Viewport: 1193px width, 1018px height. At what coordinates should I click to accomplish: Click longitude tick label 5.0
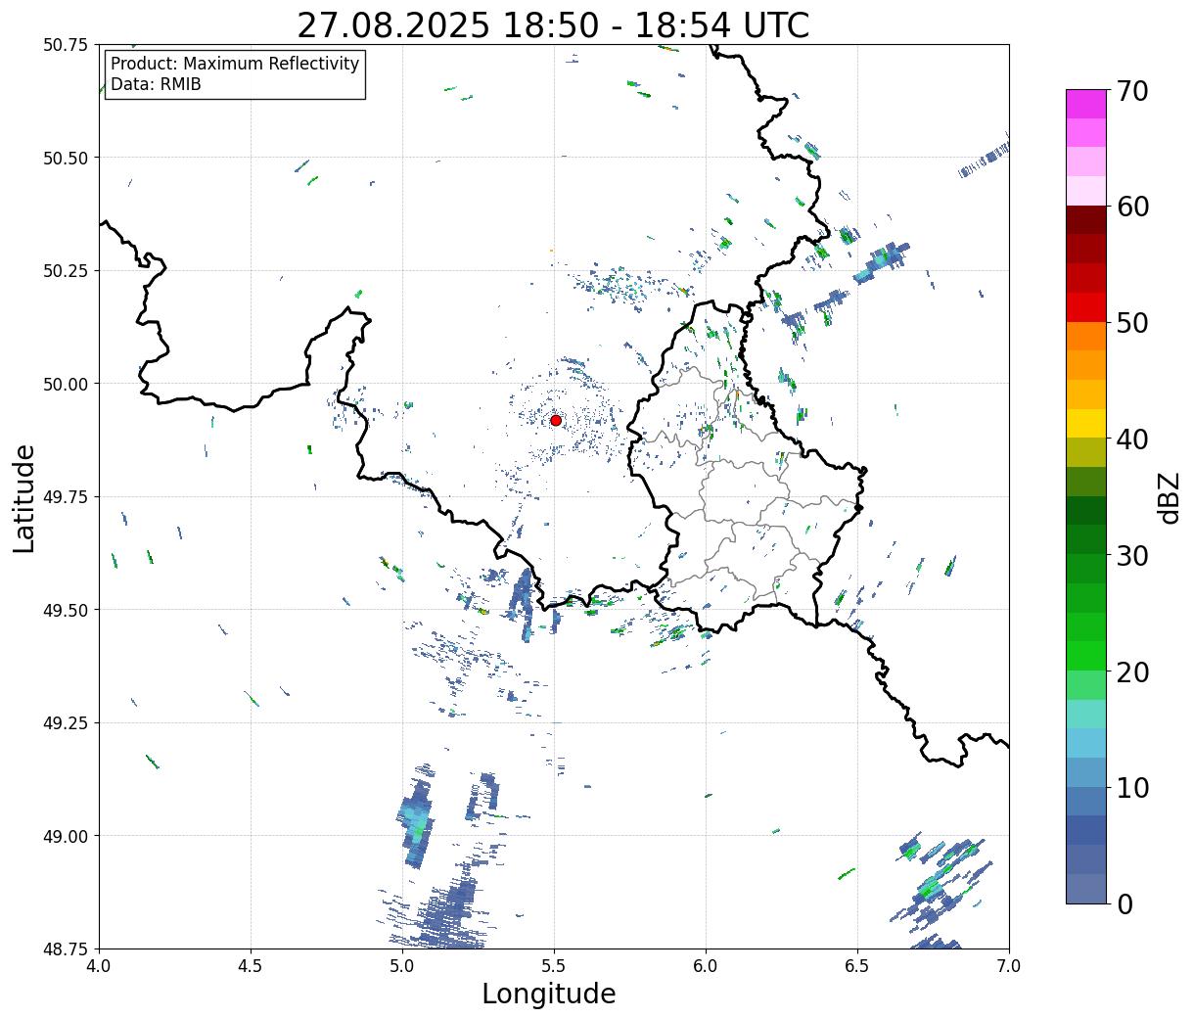point(402,966)
